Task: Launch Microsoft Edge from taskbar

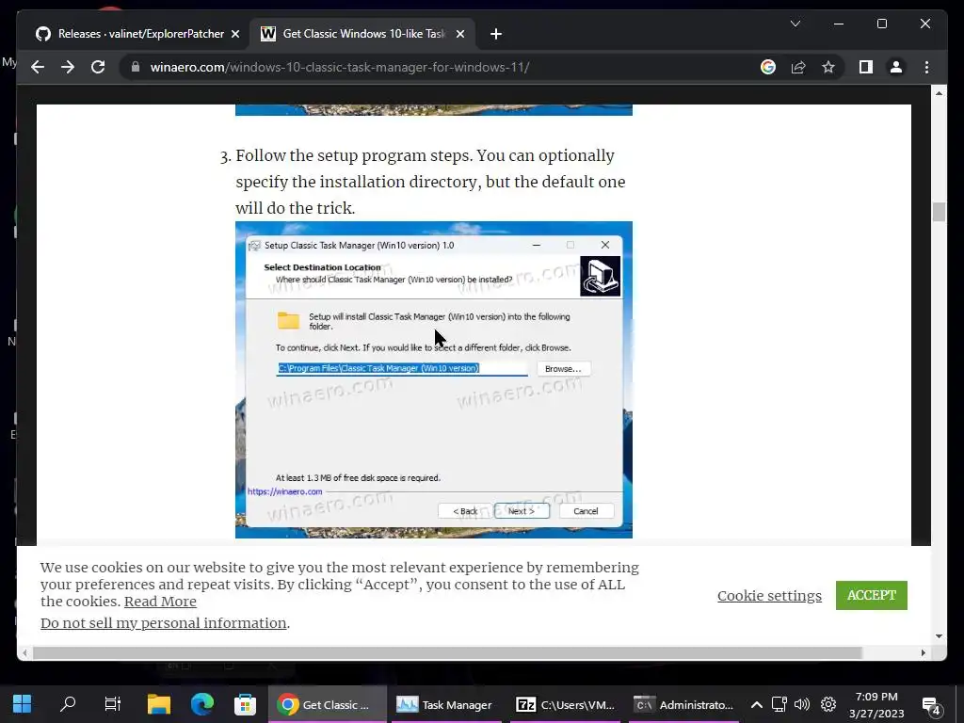Action: (x=201, y=704)
